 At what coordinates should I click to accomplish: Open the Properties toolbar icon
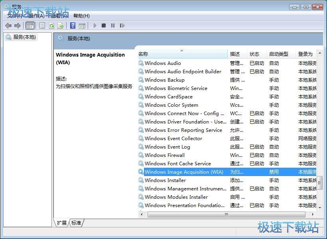click(x=42, y=25)
